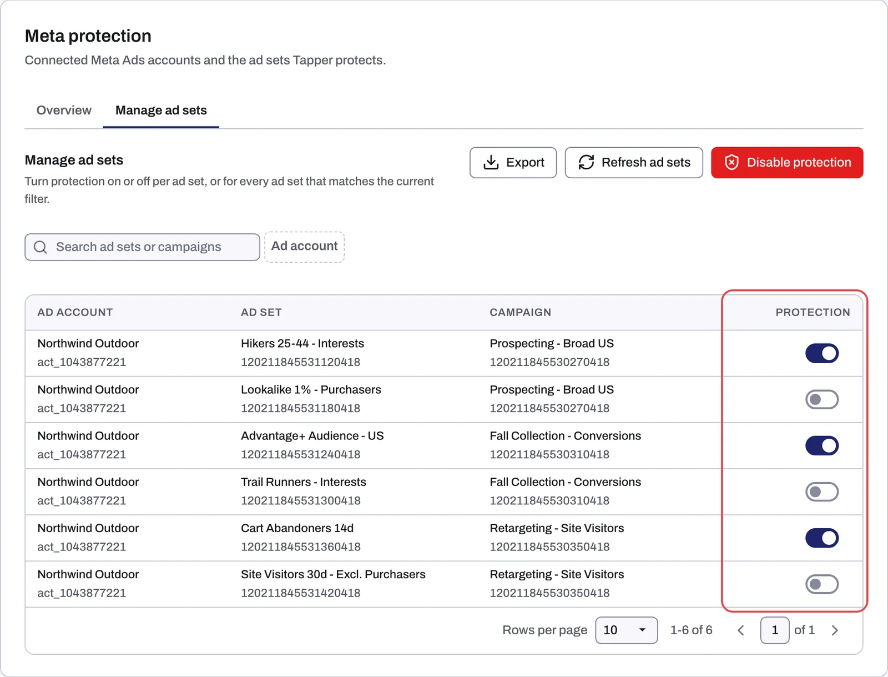The image size is (888, 677).
Task: Click Fall Collection - Conversions in Trail Runners row
Action: click(x=565, y=482)
